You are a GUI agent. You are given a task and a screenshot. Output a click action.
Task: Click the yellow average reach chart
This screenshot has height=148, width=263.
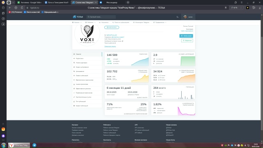point(140,79)
